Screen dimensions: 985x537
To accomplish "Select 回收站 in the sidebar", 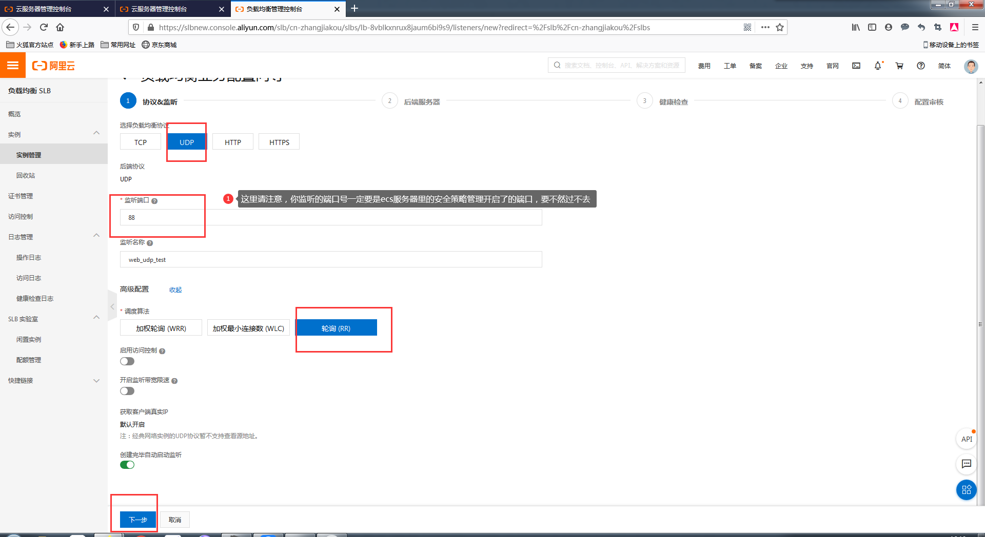I will [x=26, y=176].
